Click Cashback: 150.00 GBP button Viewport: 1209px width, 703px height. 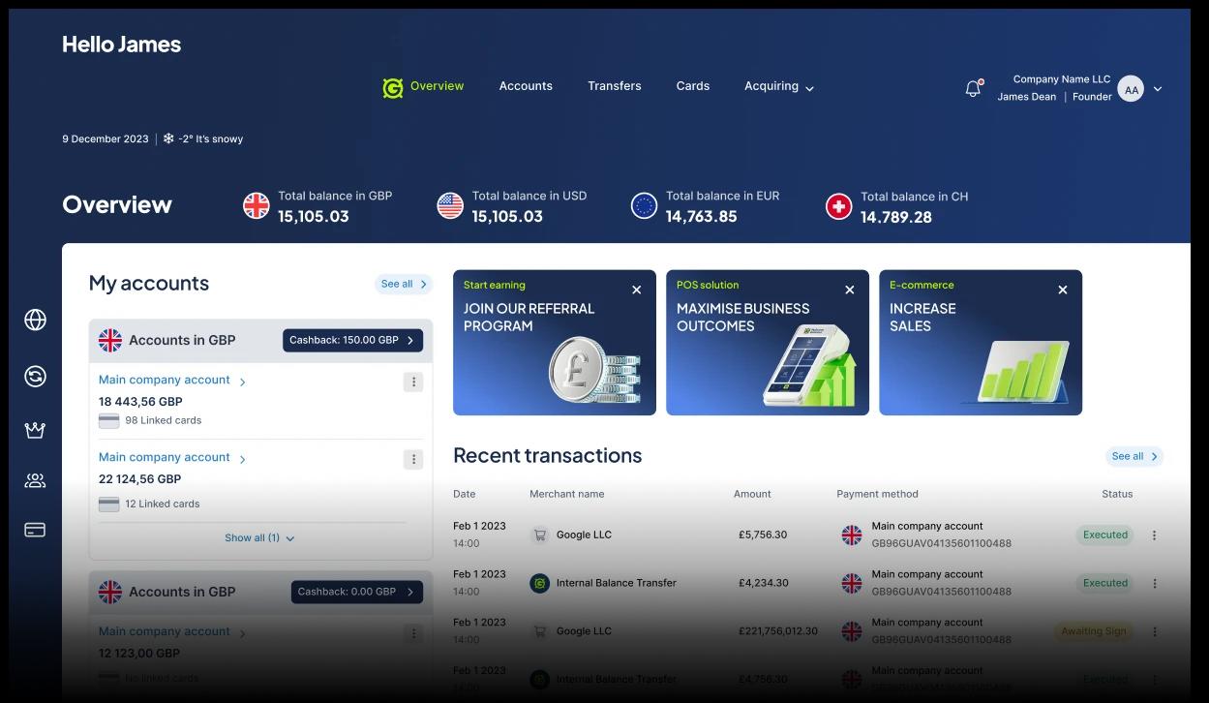tap(352, 341)
